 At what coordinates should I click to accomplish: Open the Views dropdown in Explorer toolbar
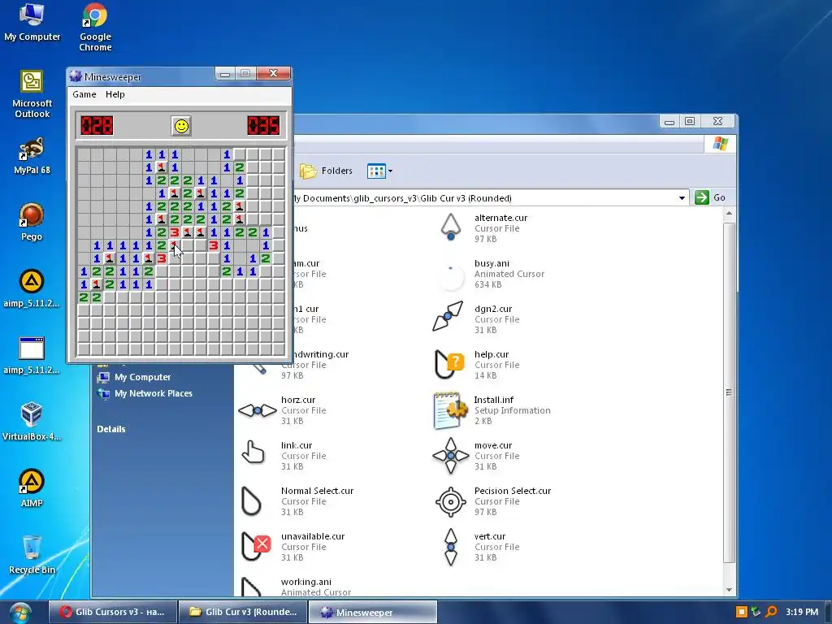[x=380, y=171]
